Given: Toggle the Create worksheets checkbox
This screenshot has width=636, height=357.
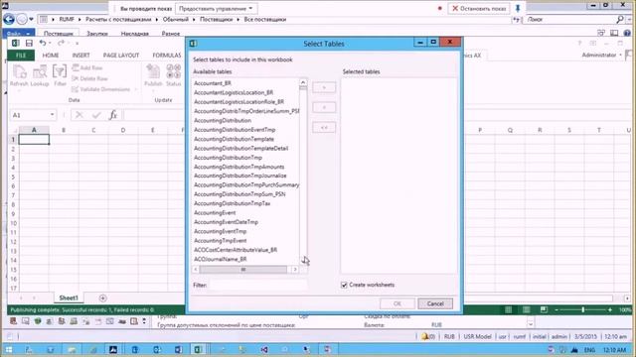Looking at the screenshot, I should pos(344,285).
